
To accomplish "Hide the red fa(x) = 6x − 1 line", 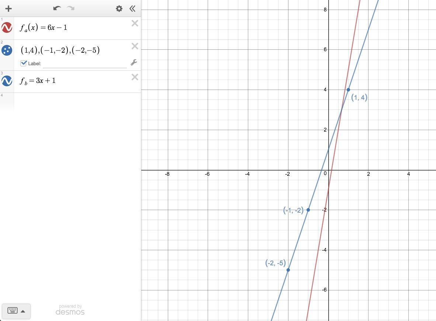I will [x=7, y=28].
